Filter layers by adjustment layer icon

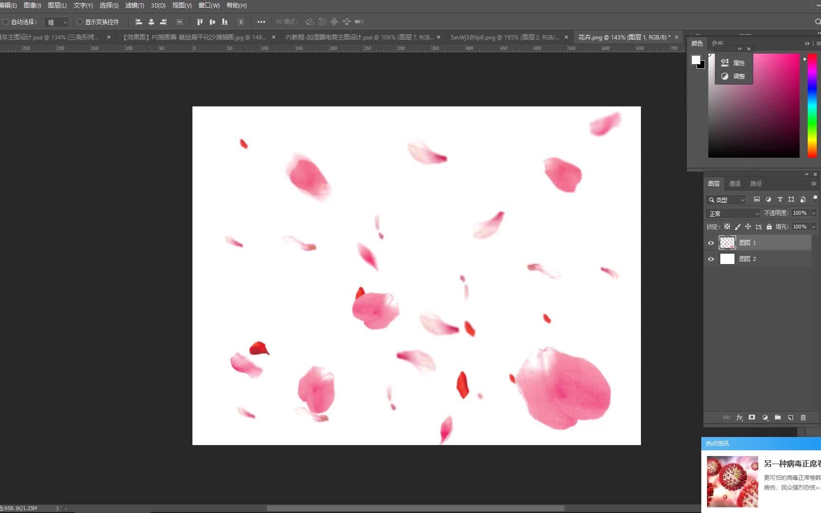768,199
